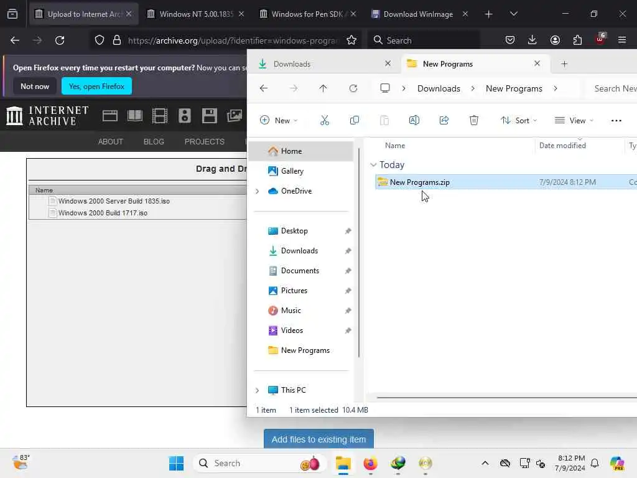Open the ABOUT menu on Internet Archive
This screenshot has width=637, height=478.
[x=111, y=141]
